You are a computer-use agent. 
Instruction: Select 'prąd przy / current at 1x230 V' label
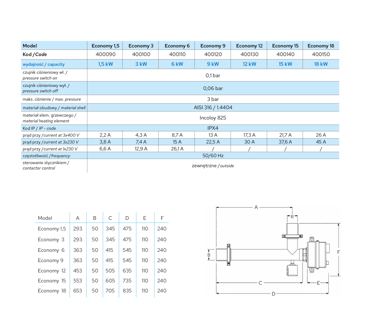point(50,149)
